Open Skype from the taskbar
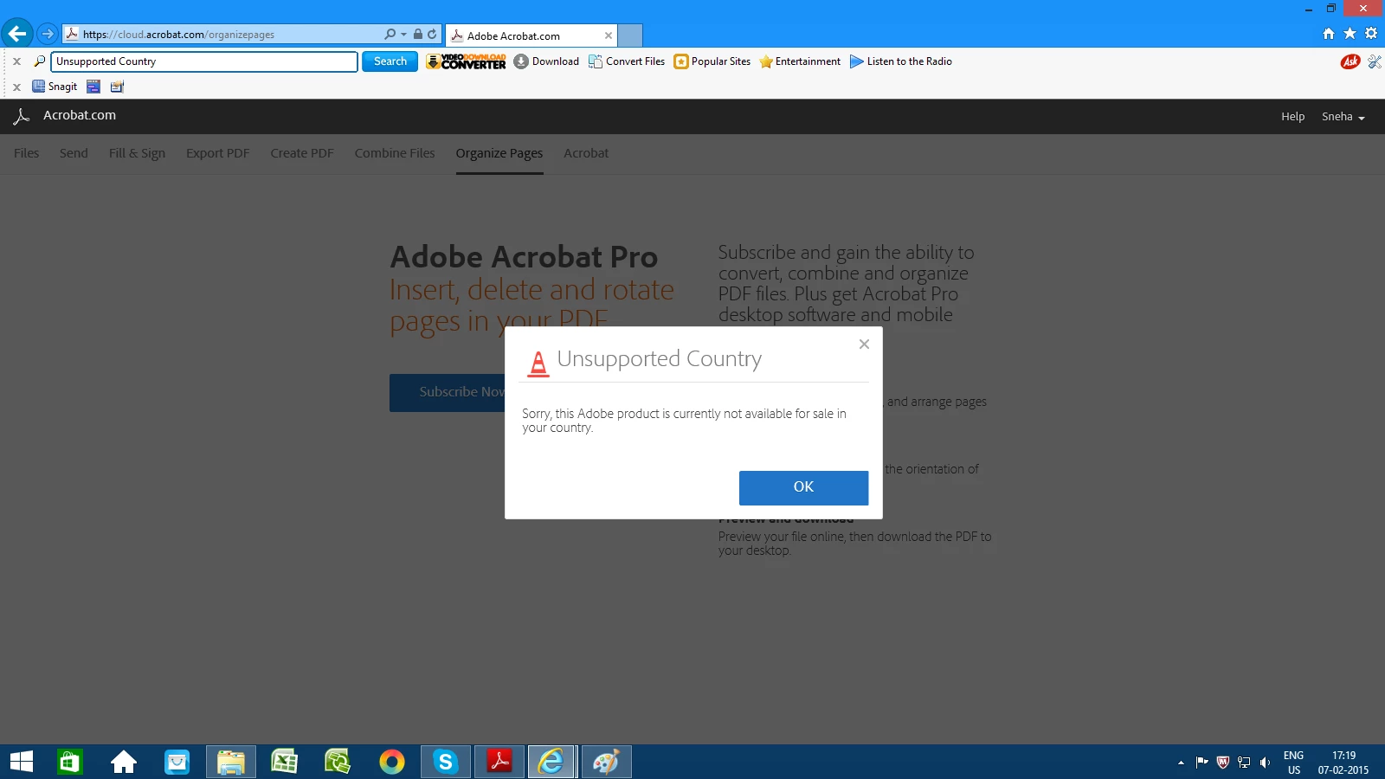 446,763
